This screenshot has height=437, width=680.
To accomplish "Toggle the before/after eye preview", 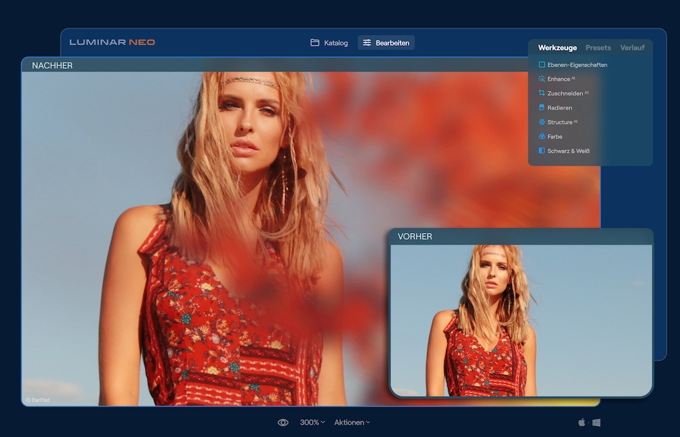I will [x=283, y=422].
